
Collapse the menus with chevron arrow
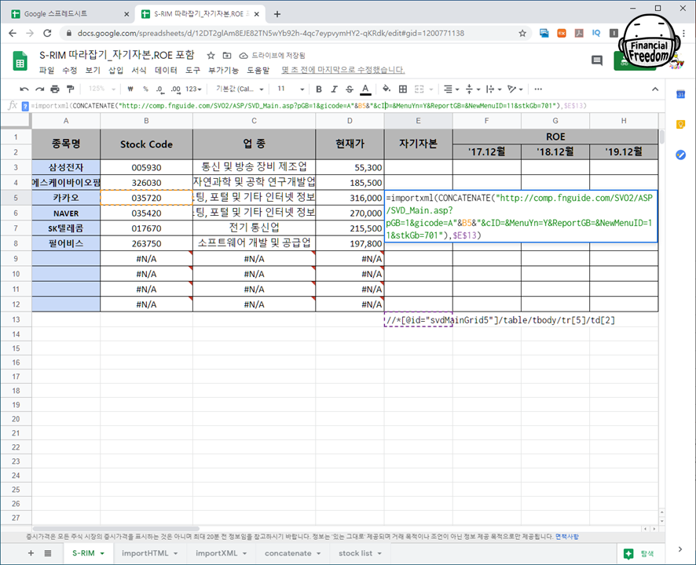tap(655, 89)
